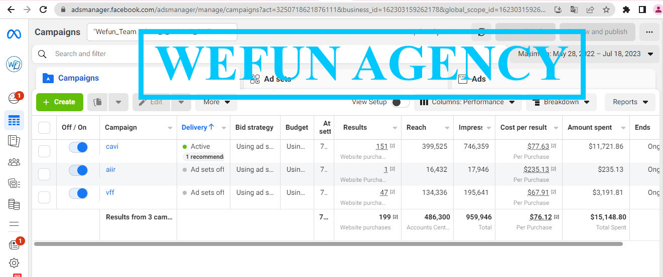Open the Breakdown dropdown
This screenshot has width=663, height=277.
click(561, 102)
